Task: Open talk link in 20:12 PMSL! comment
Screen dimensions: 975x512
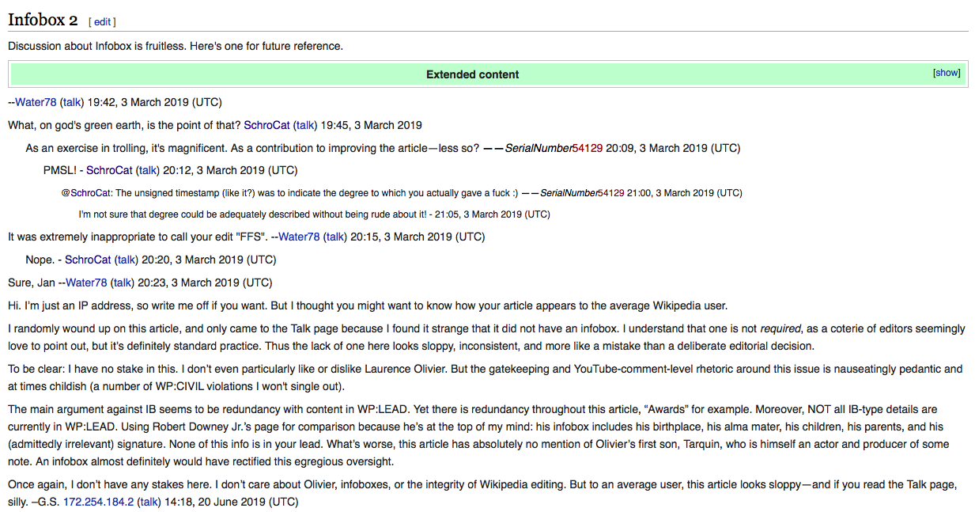Action: (x=147, y=170)
